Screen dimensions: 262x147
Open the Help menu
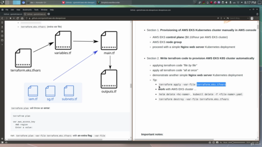coord(52,10)
